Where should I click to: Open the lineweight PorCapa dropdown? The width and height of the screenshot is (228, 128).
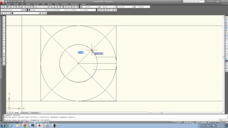point(74,10)
